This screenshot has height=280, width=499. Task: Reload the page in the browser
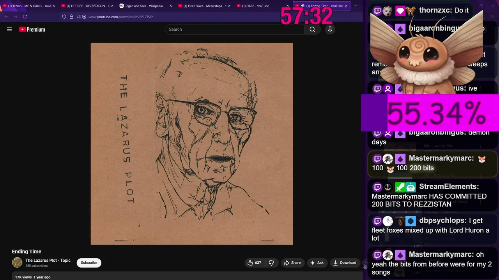coord(25,17)
